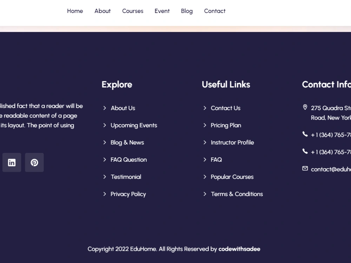Click chevron arrow beside Testimonial
351x263 pixels.
[x=105, y=177]
